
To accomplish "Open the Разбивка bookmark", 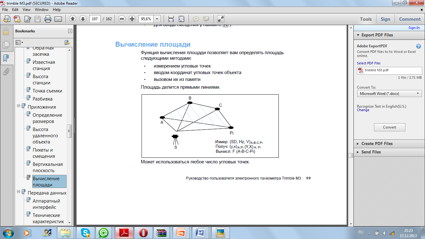I will click(43, 99).
